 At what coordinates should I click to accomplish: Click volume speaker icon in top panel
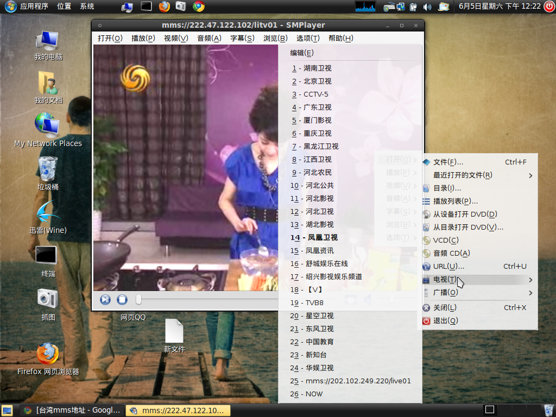(x=427, y=7)
